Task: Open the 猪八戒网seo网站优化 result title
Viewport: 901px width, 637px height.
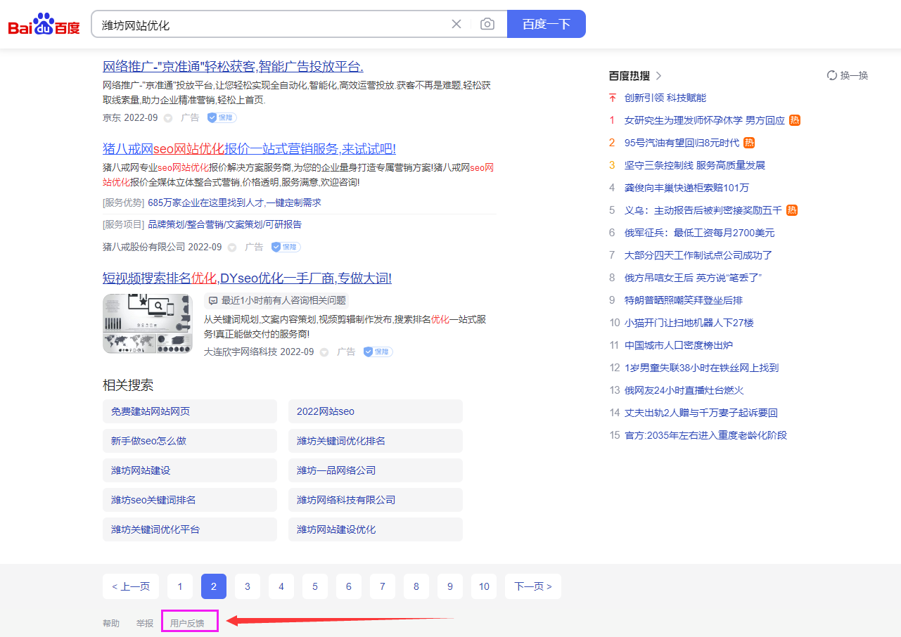Action: (249, 149)
